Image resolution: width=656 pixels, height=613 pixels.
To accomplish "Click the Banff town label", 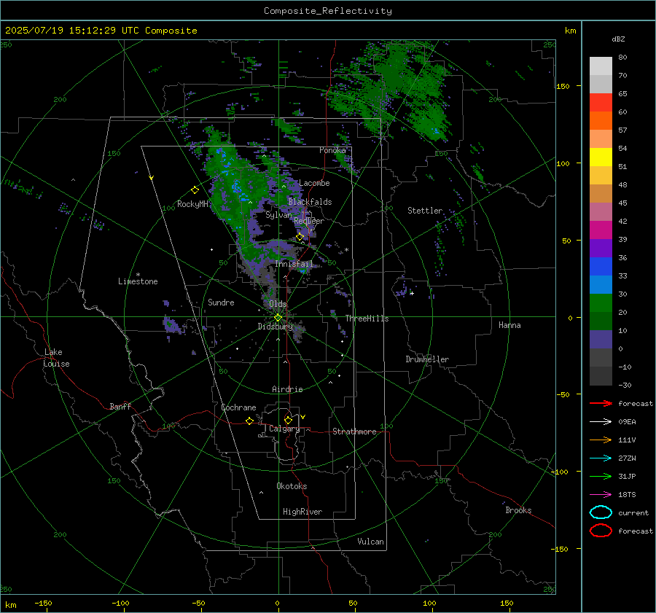I will [x=120, y=406].
